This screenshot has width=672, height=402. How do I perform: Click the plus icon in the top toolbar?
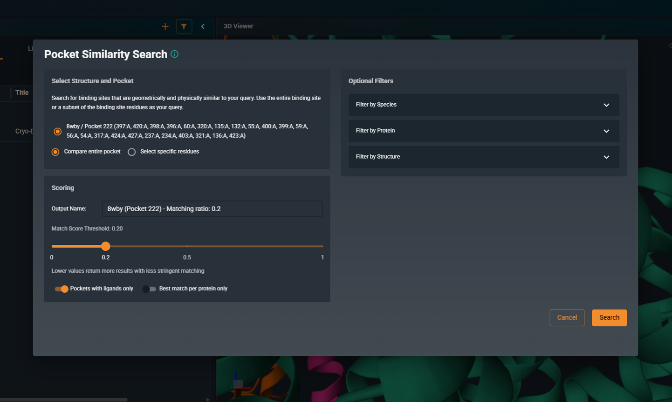coord(165,27)
